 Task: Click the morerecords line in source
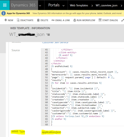(x=81, y=75)
